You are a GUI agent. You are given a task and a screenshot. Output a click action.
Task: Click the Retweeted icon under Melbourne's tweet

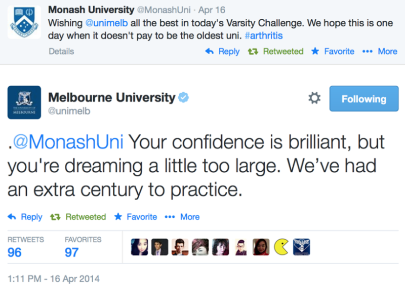click(x=55, y=217)
